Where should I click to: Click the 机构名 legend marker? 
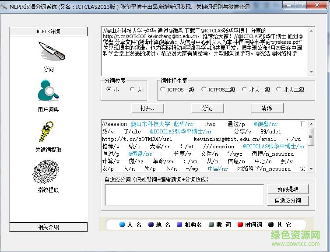coord(179,224)
